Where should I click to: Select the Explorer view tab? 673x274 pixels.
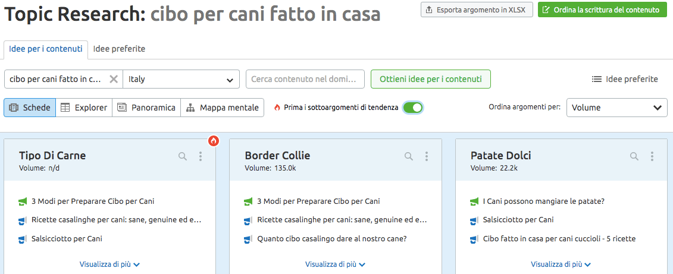84,108
